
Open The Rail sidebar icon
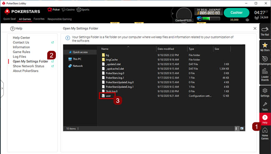(265, 31)
